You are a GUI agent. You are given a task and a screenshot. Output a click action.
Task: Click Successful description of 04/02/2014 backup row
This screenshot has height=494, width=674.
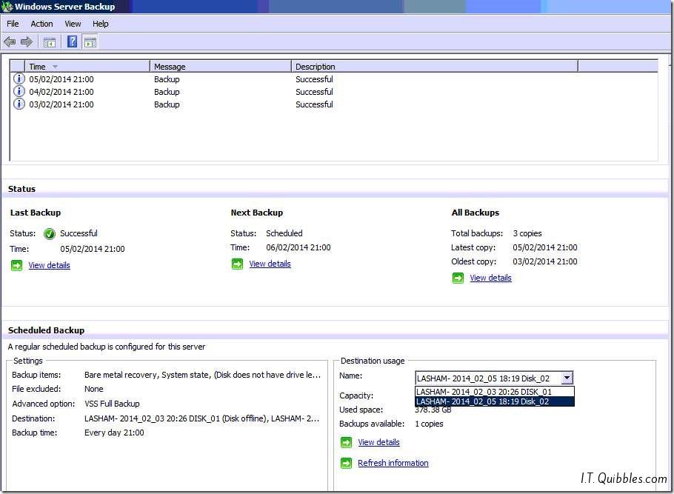point(314,92)
